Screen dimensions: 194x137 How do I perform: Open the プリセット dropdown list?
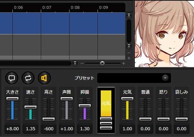[x=134, y=78]
